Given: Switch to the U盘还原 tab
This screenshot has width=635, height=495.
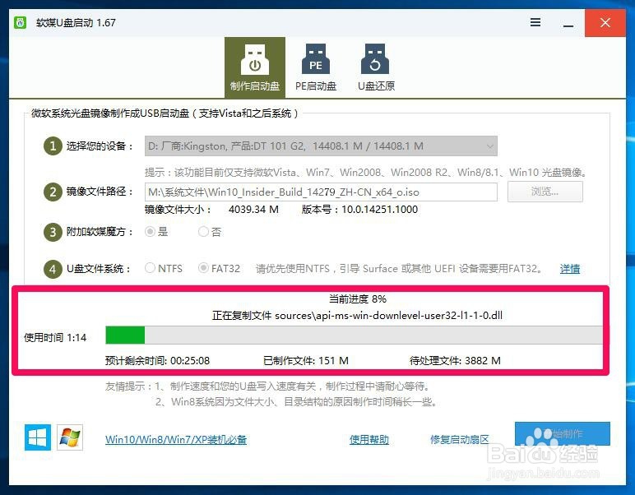Looking at the screenshot, I should (x=376, y=67).
